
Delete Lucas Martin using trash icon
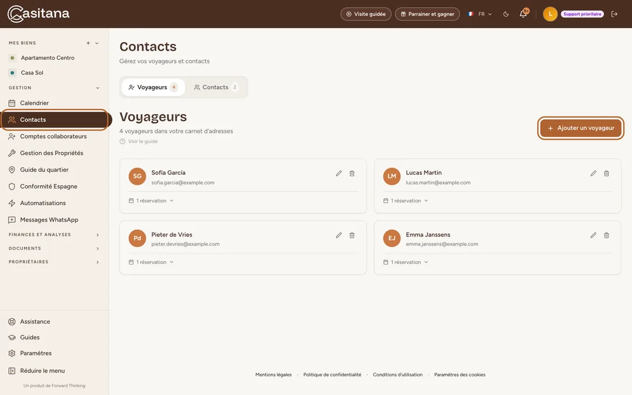(606, 173)
